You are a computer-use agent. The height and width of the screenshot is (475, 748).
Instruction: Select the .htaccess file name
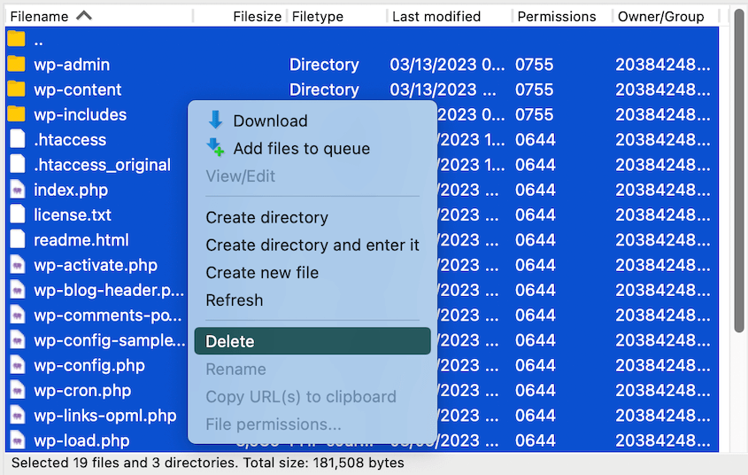(x=70, y=140)
